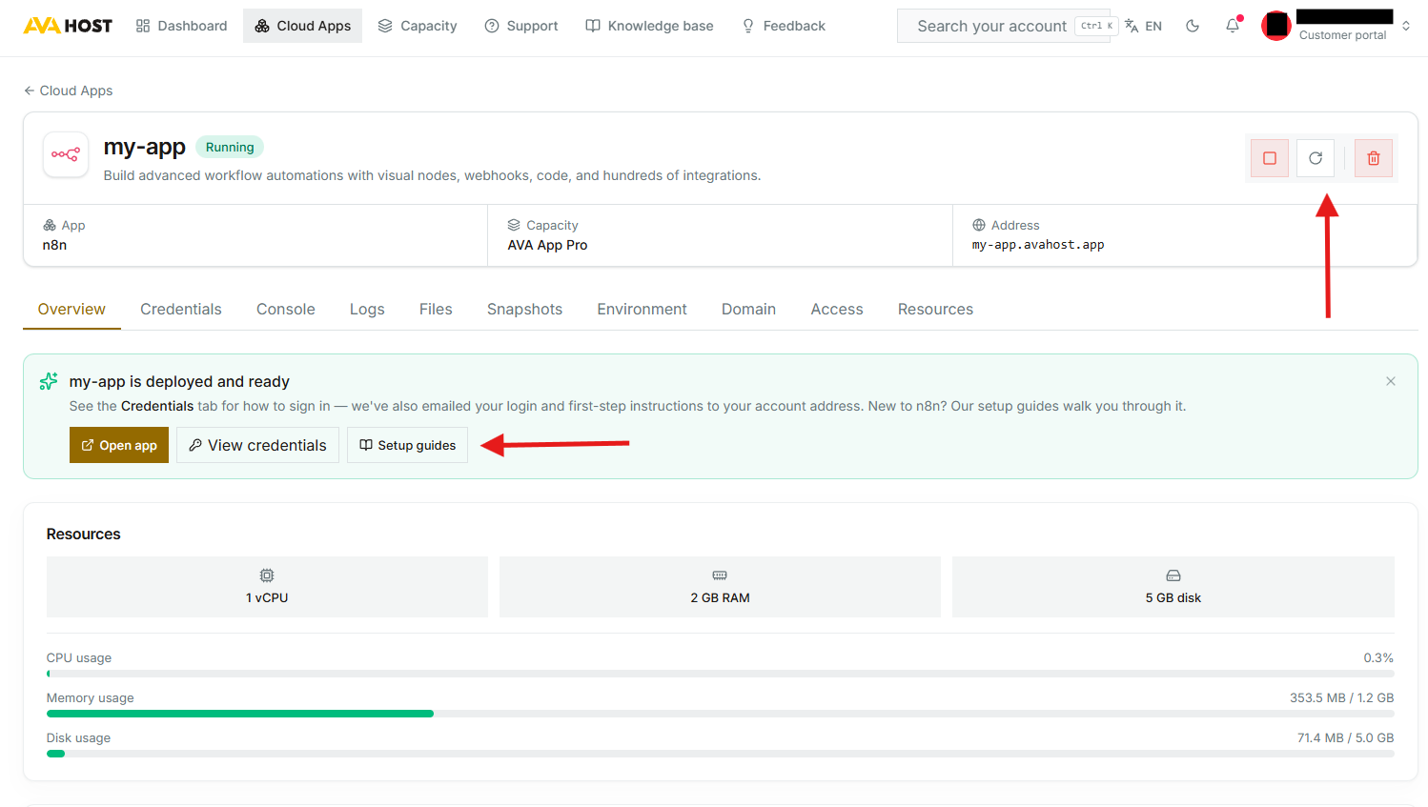The image size is (1428, 807).
Task: Click the AVA HOST logo
Action: tap(68, 26)
